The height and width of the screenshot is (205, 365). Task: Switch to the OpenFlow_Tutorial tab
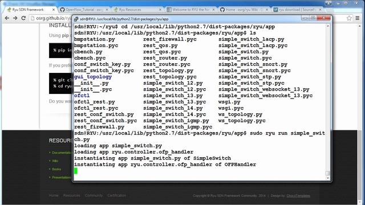coord(84,10)
